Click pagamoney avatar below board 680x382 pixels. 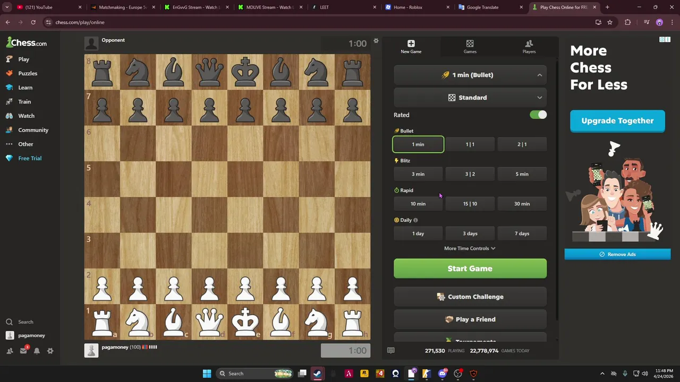pos(91,350)
